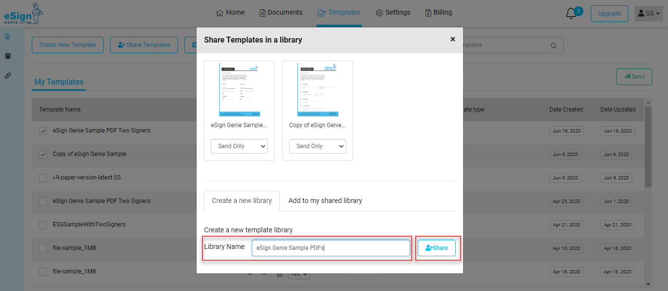This screenshot has width=668, height=291.
Task: Click the Share button in dialog
Action: click(x=436, y=248)
